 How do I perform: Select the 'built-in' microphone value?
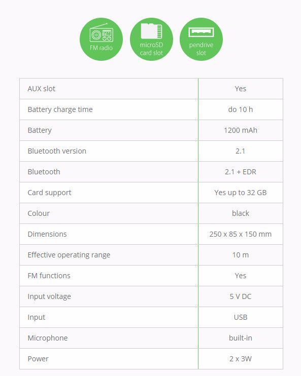[241, 338]
